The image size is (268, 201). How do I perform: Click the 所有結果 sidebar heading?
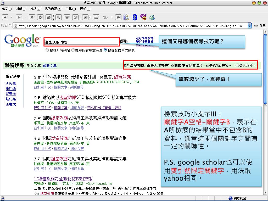13,77
